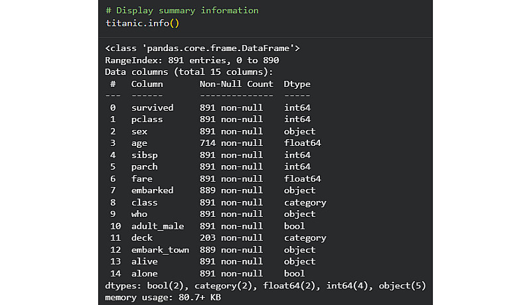Viewport: 531px width, 305px height.
Task: Click the 'embarked' row entry
Action: point(152,190)
